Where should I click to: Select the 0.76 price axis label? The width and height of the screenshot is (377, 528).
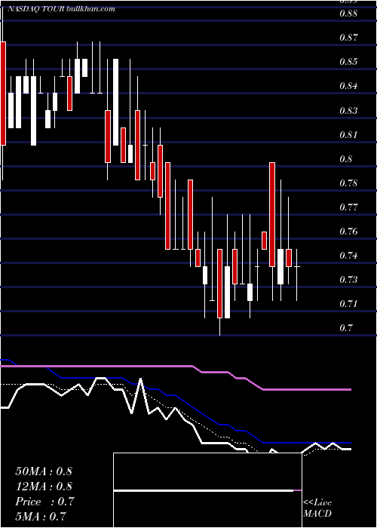point(348,232)
